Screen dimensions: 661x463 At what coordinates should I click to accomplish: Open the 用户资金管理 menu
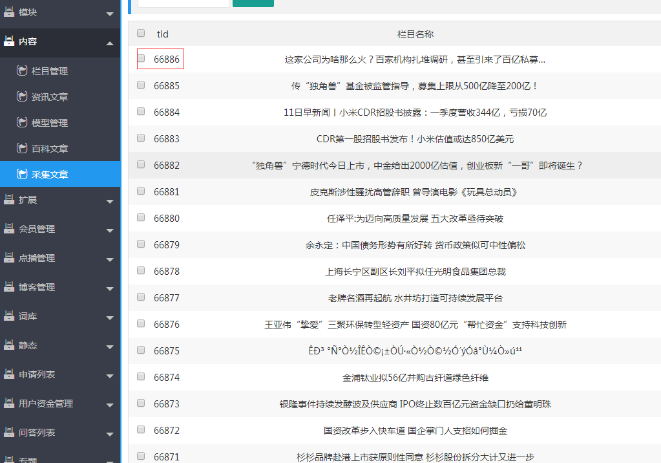[46, 404]
